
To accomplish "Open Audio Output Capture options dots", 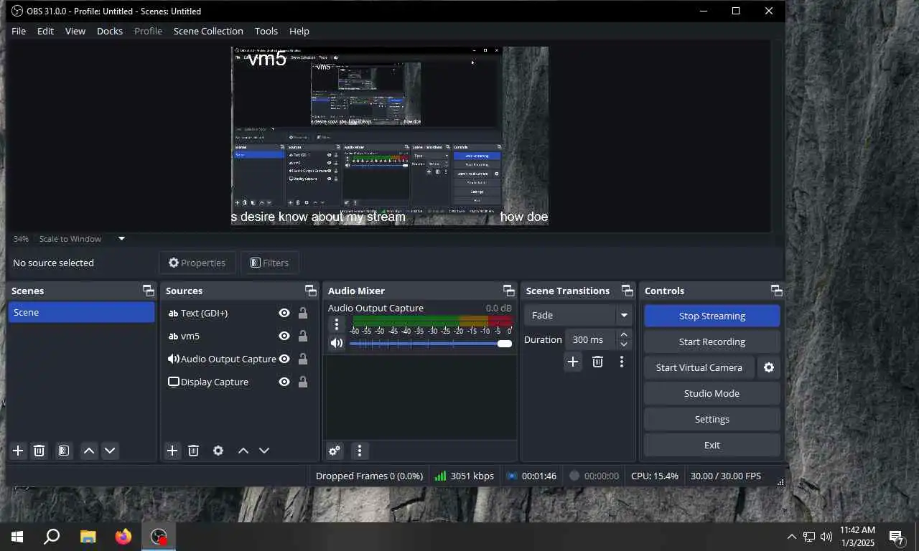I will click(x=337, y=324).
